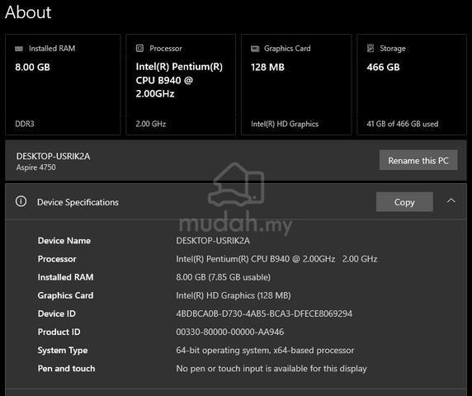Open the Storage 466 GB card
Viewport: 472px width, 396px height.
click(x=412, y=84)
